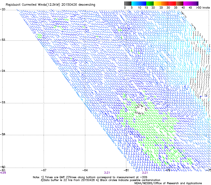
Task: Click the '-26' latitude axis label
Action: pyautogui.click(x=3, y=102)
